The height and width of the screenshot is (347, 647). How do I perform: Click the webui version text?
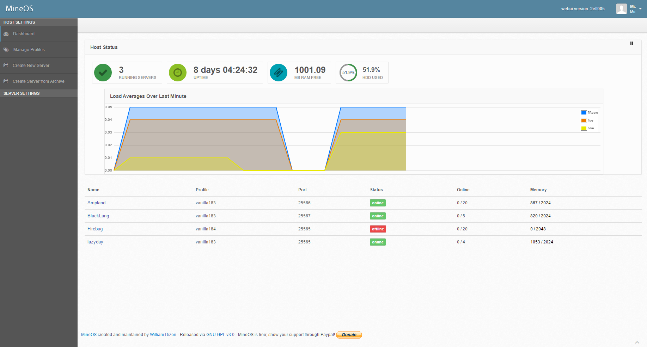[583, 9]
